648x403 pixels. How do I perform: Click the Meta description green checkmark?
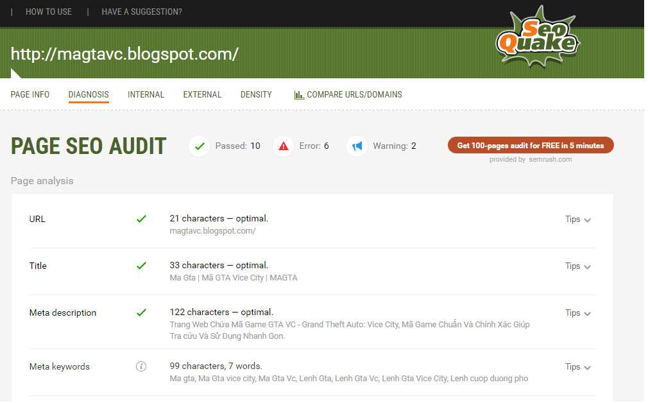(141, 313)
